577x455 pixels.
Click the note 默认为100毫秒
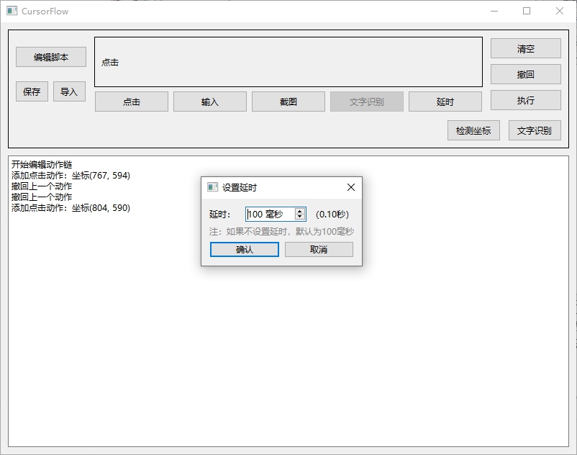[325, 232]
